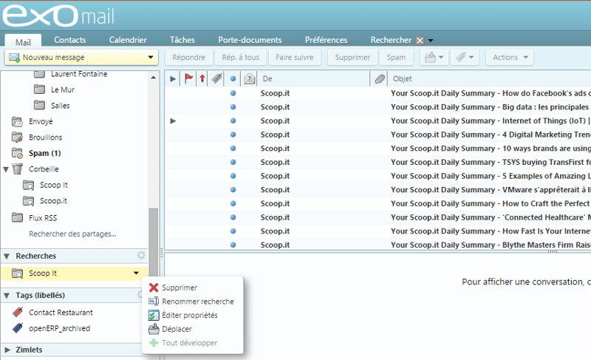Click the Déplacer menu icon

(154, 329)
